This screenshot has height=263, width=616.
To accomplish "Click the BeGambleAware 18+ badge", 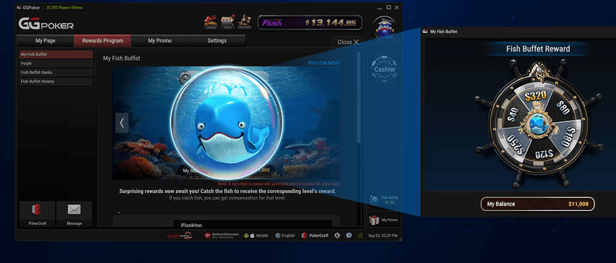I will [221, 236].
